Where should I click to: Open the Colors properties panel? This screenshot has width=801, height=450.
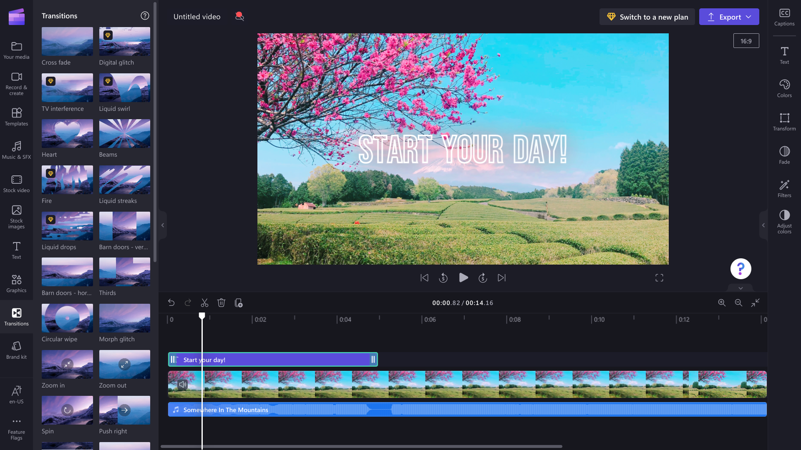[784, 88]
